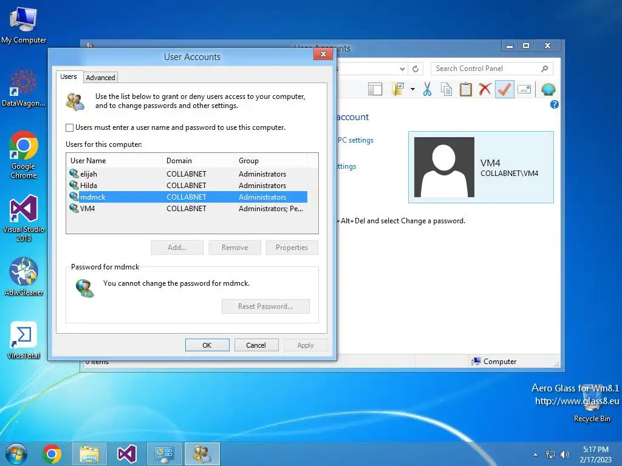
Task: Click the red X Delete icon in toolbar
Action: [485, 89]
